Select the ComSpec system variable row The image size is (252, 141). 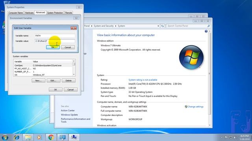point(43,65)
